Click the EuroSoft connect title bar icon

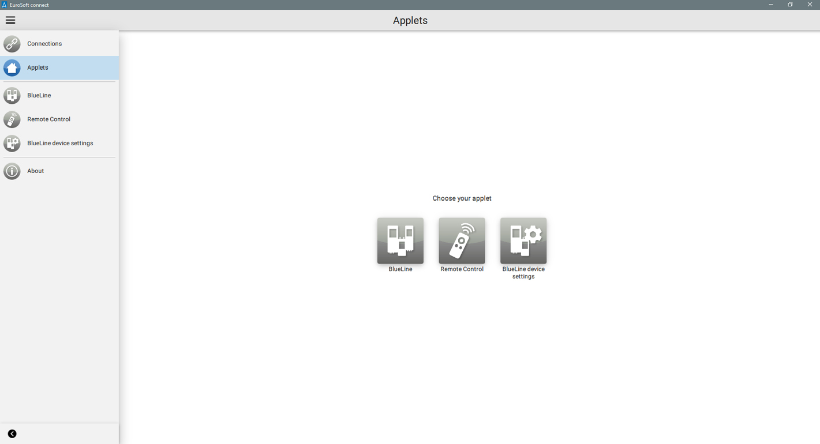click(x=4, y=5)
